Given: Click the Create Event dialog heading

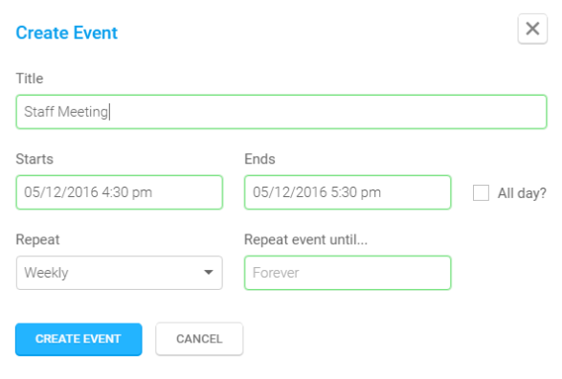Looking at the screenshot, I should 67,33.
